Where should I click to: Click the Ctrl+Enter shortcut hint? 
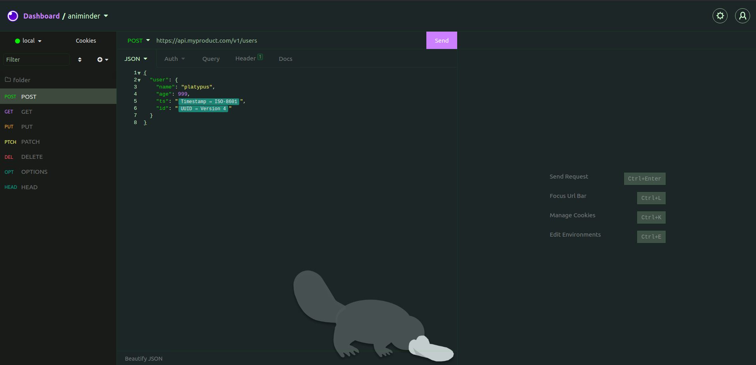point(645,179)
